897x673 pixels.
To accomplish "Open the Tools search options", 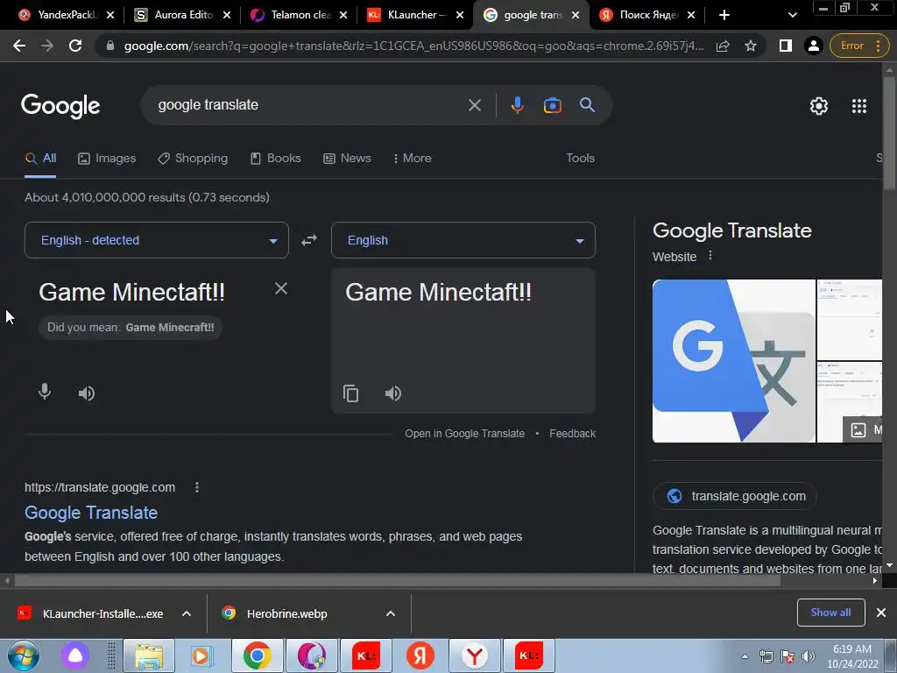I will (580, 158).
